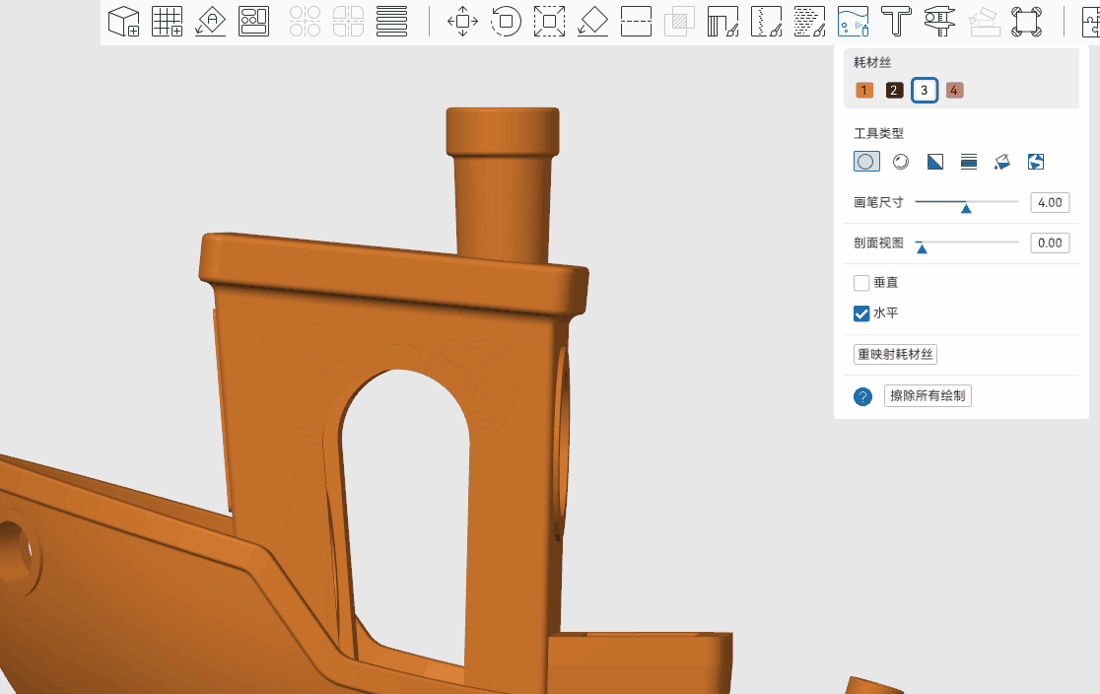Click the 擦除所有绘制 erase all painting button
The width and height of the screenshot is (1100, 694).
[928, 395]
